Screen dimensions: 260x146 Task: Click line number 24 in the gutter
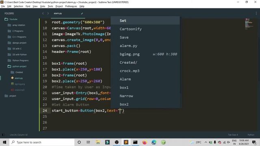click(x=45, y=111)
